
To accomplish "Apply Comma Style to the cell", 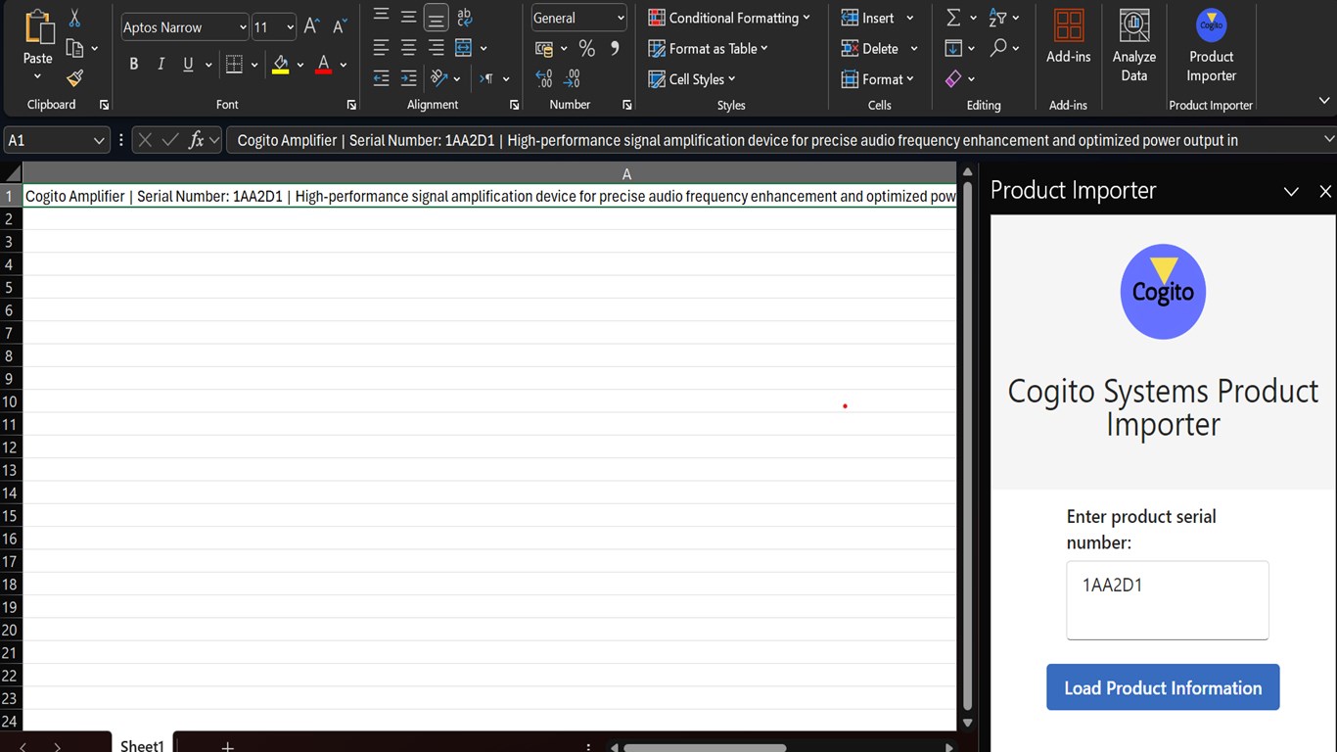I will coord(615,48).
